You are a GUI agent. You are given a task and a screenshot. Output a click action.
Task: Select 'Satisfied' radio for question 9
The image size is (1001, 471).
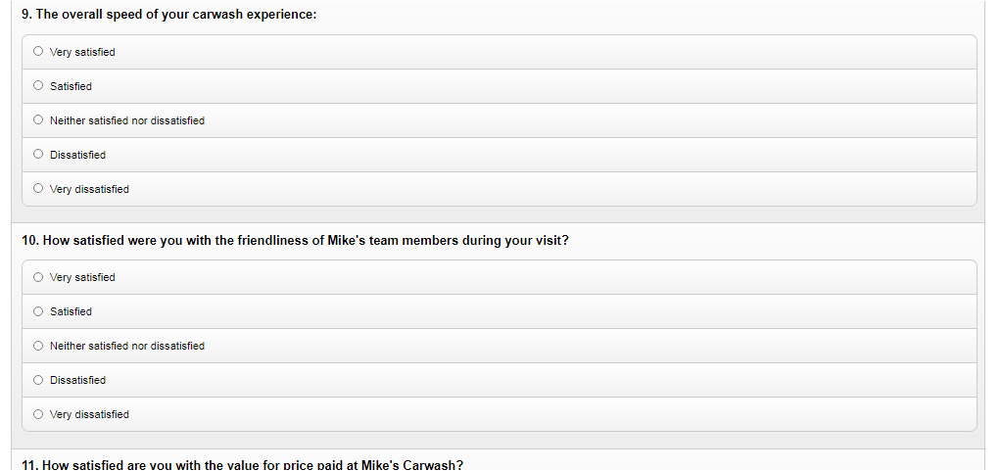point(38,86)
